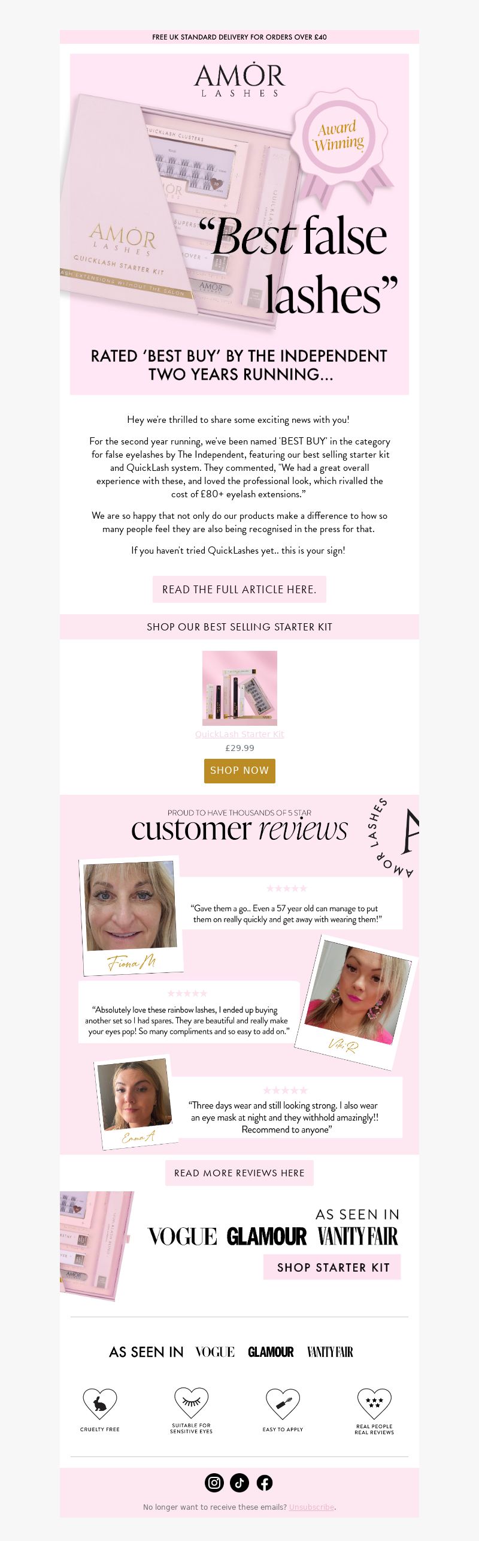Click the Shop Our Best Selling Starter Kit bar
Image resolution: width=479 pixels, height=1541 pixels.
pos(239,627)
